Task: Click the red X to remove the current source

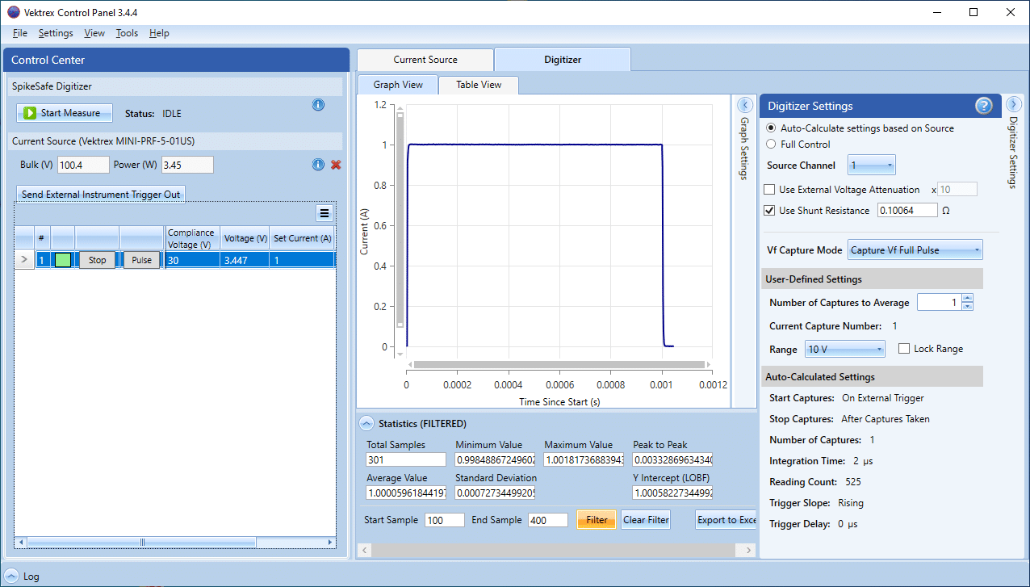Action: point(335,165)
